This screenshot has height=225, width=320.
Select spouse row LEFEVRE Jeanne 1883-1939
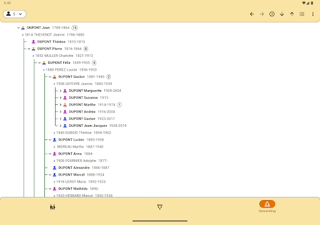pyautogui.click(x=82, y=84)
